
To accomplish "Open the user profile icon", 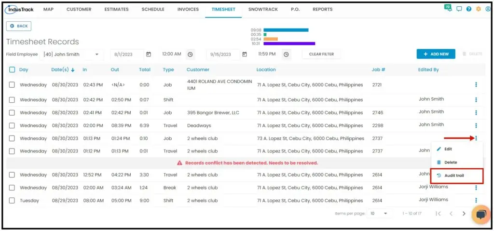I will click(488, 9).
